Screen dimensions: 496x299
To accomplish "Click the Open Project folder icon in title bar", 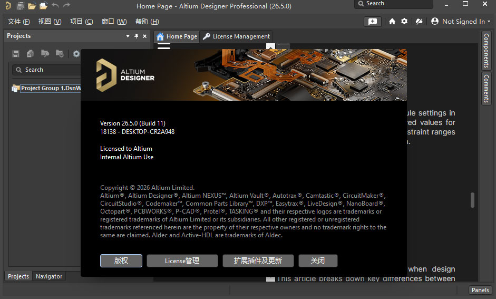I will [43, 5].
